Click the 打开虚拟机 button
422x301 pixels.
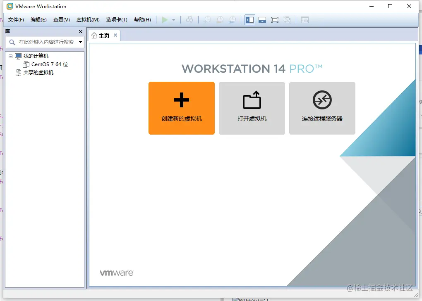coord(252,108)
